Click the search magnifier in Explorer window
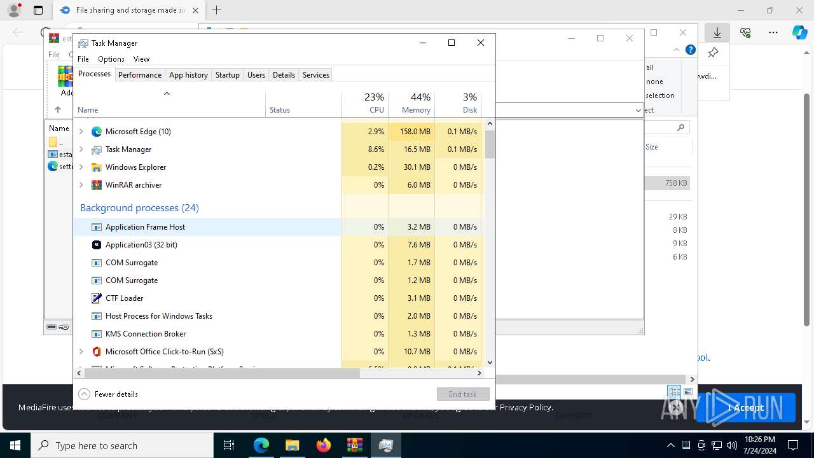The height and width of the screenshot is (458, 814). pyautogui.click(x=680, y=128)
